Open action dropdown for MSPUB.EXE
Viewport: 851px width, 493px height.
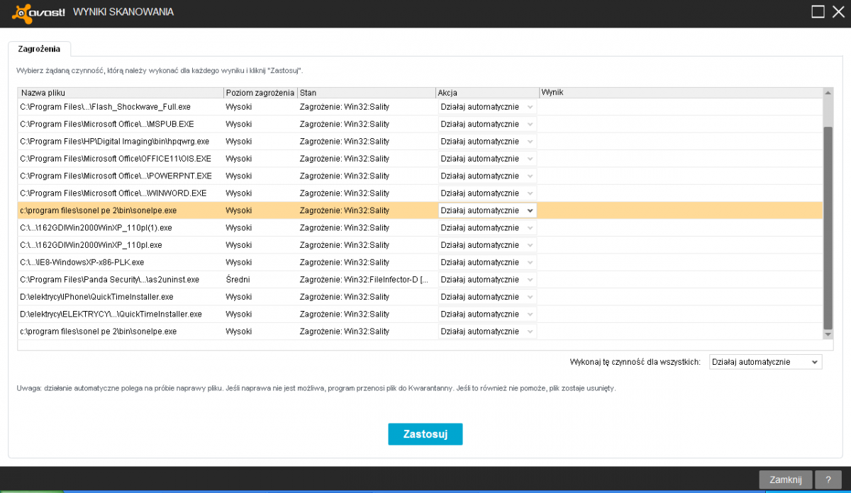point(487,124)
